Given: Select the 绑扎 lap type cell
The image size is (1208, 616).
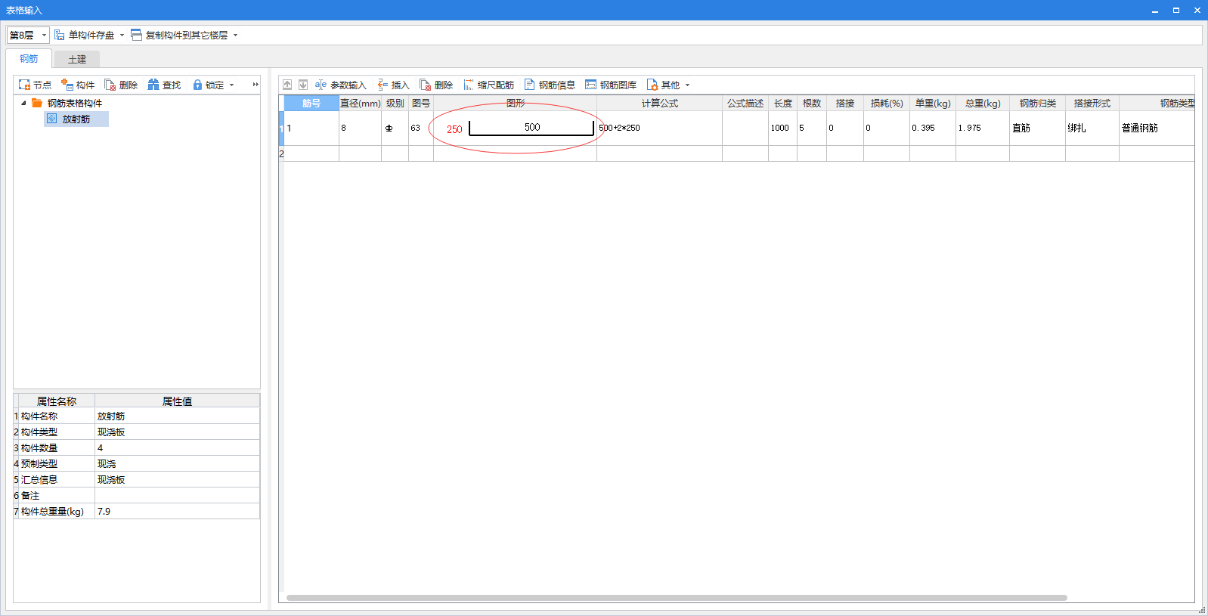Looking at the screenshot, I should click(1092, 128).
